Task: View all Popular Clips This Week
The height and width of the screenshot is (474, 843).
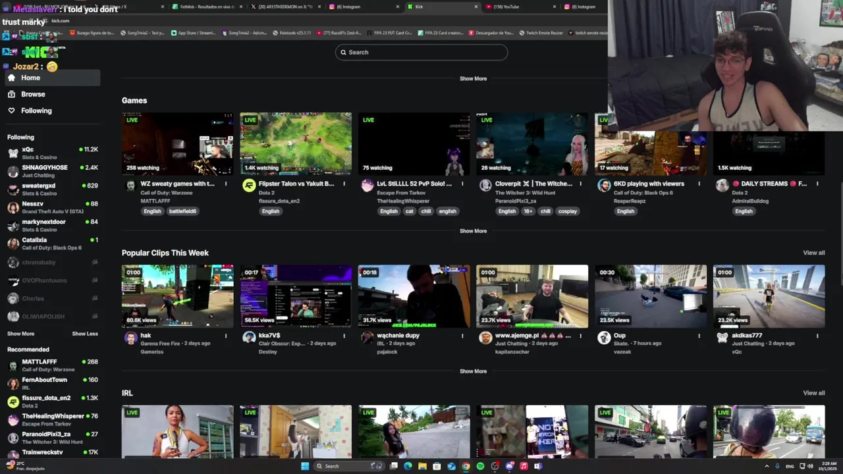Action: (x=813, y=253)
